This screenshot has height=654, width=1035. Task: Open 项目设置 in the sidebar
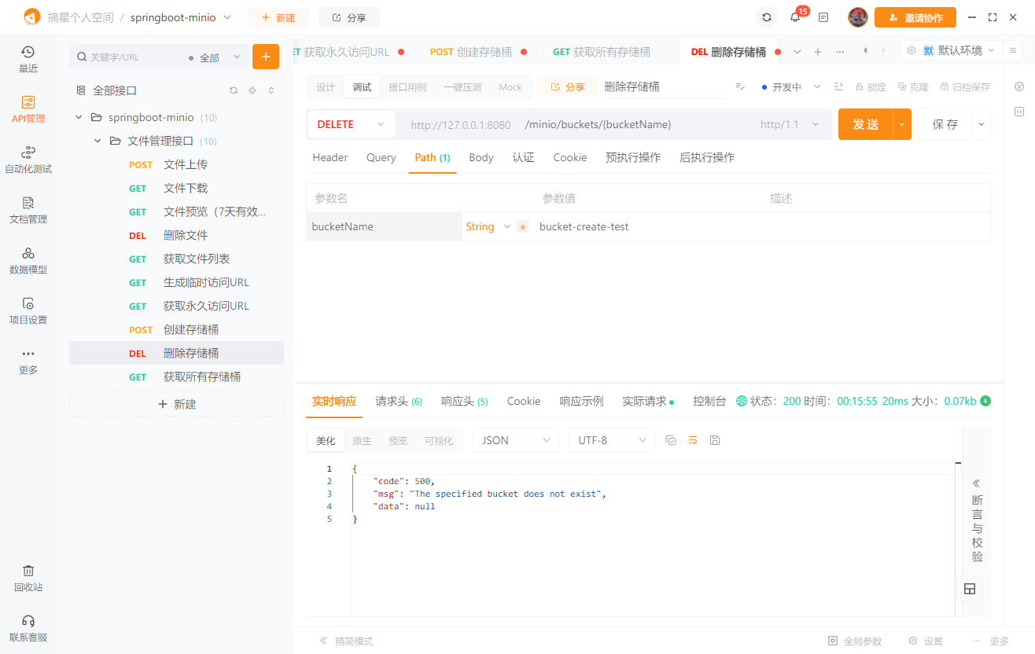[28, 310]
